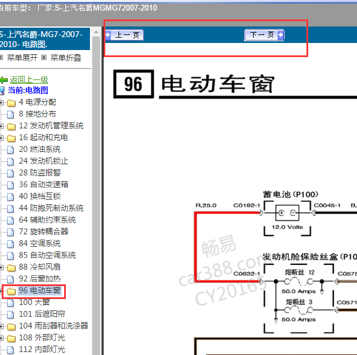This screenshot has width=357, height=355.
Task: Open the 8 接地分布 diagram
Action: 37,114
